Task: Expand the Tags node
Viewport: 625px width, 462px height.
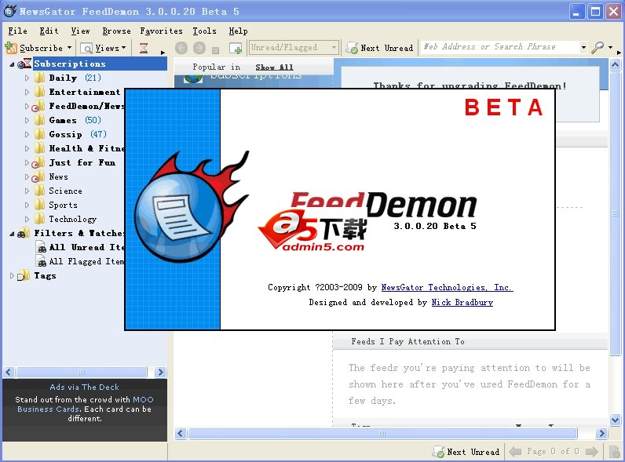Action: 12,275
